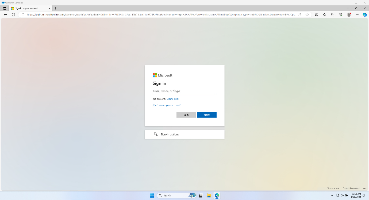Open the tab actions menu
369x200 pixels.
coord(5,8)
